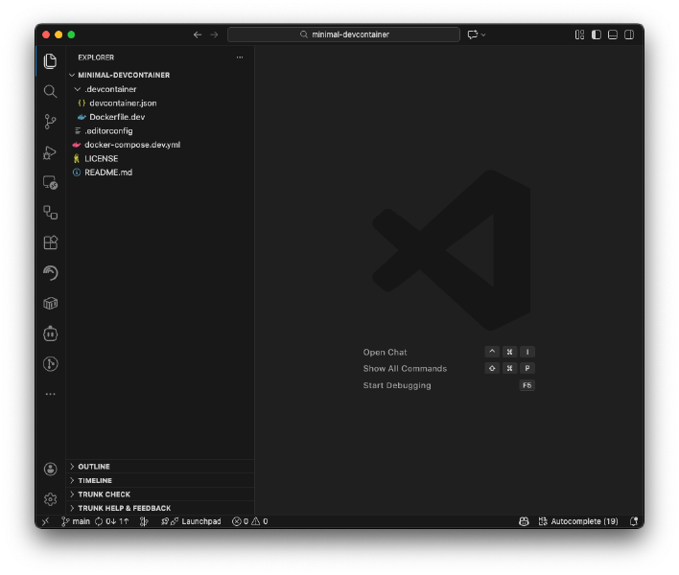Open the Manage settings gear

click(50, 499)
